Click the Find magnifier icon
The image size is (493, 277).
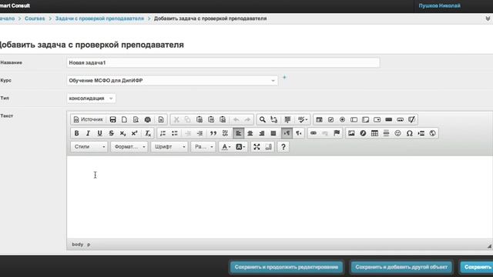(x=262, y=120)
